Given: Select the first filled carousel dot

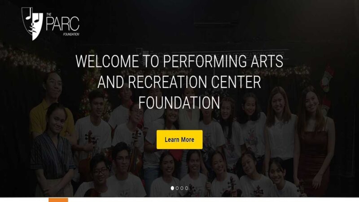Looking at the screenshot, I should click(172, 188).
